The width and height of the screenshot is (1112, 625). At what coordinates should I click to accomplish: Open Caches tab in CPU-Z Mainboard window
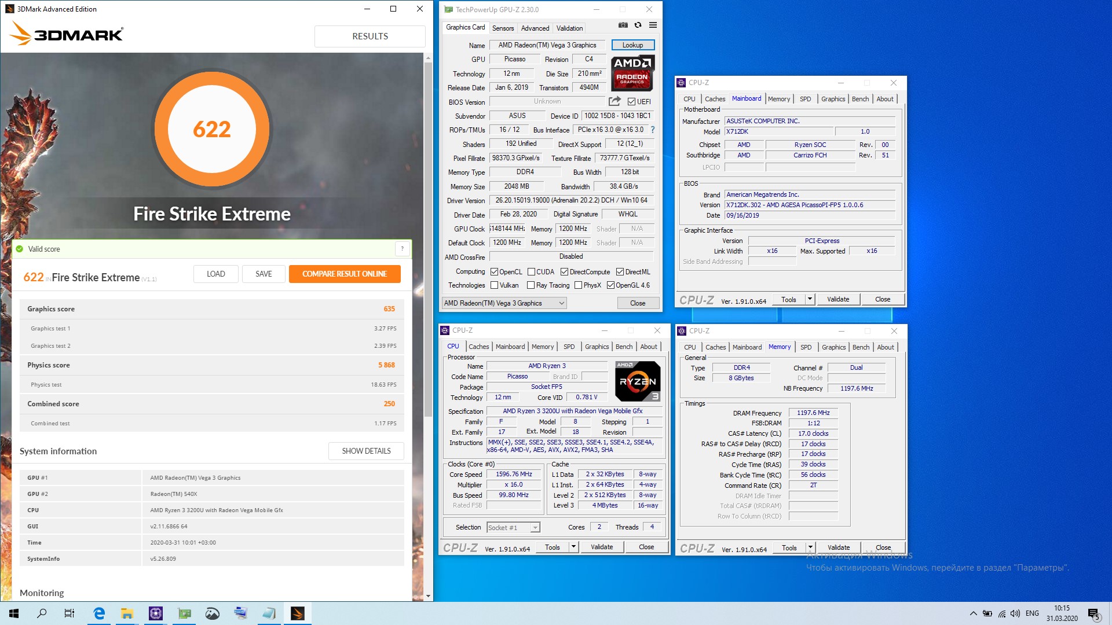pos(715,99)
